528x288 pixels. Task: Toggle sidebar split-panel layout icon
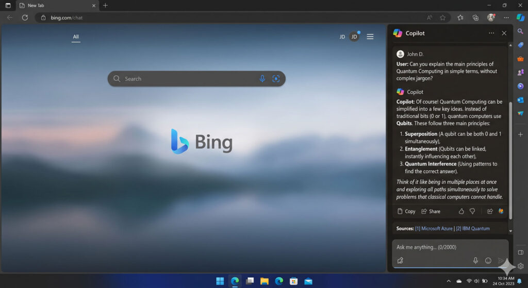coord(520,252)
